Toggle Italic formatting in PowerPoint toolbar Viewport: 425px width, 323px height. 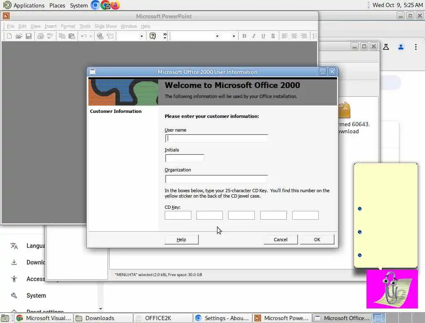[254, 36]
